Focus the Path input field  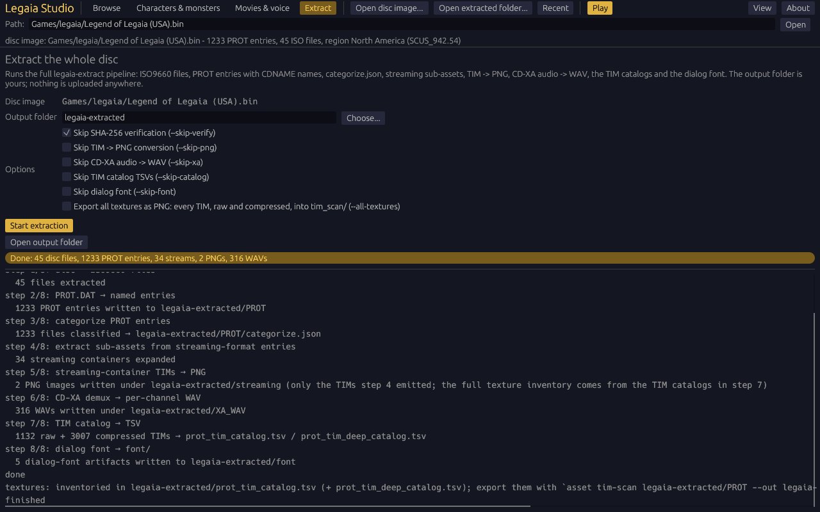click(402, 24)
